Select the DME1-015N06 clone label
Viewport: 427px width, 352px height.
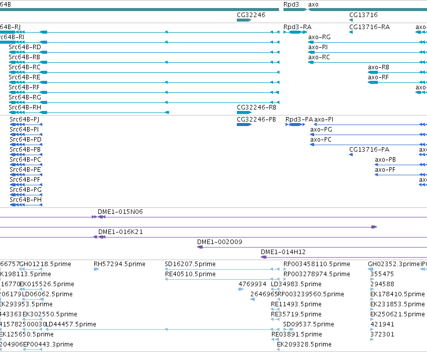coord(120,212)
